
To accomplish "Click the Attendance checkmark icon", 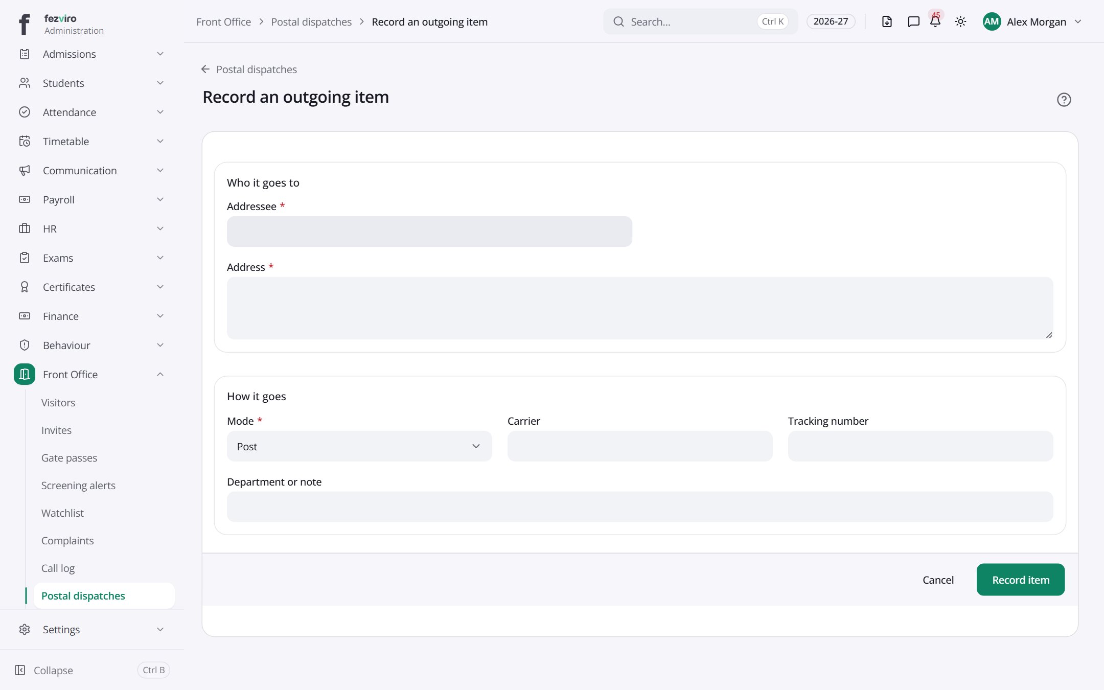I will click(x=25, y=112).
